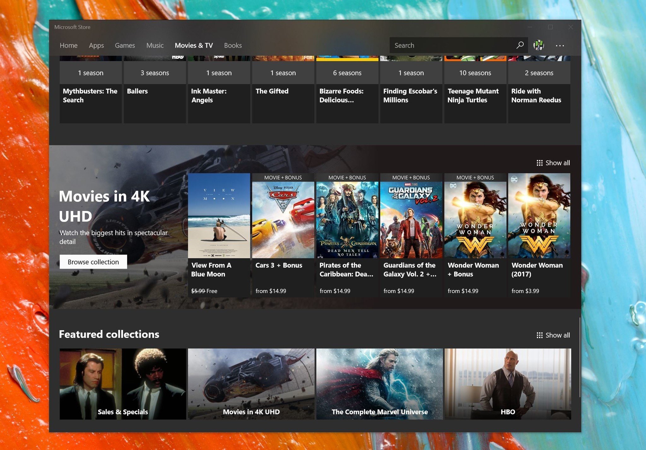Image resolution: width=646 pixels, height=450 pixels.
Task: Click the from $3.99 price
Action: click(x=525, y=291)
